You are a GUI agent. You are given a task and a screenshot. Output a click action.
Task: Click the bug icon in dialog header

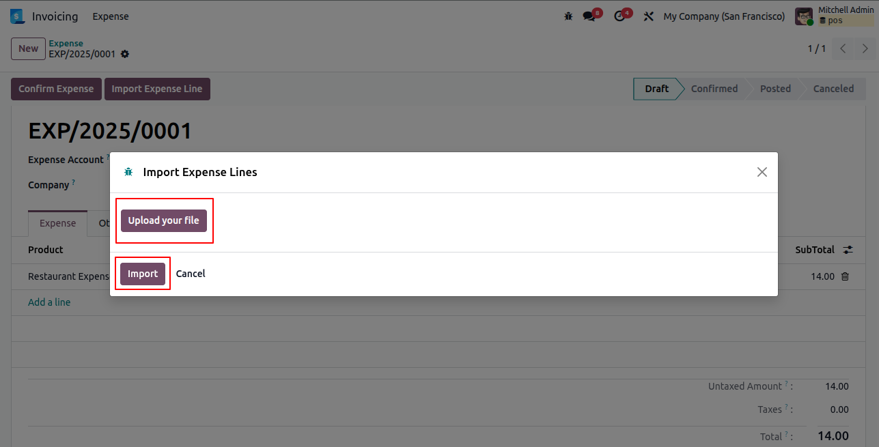coord(128,172)
